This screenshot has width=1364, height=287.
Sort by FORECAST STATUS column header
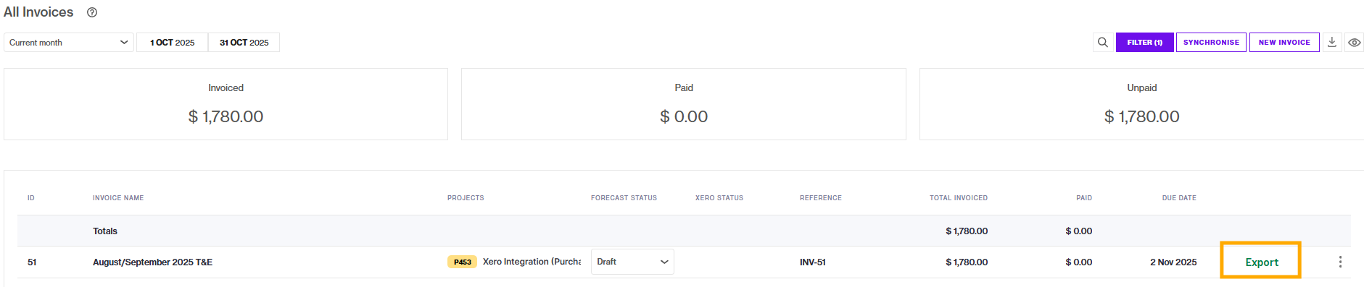(624, 198)
